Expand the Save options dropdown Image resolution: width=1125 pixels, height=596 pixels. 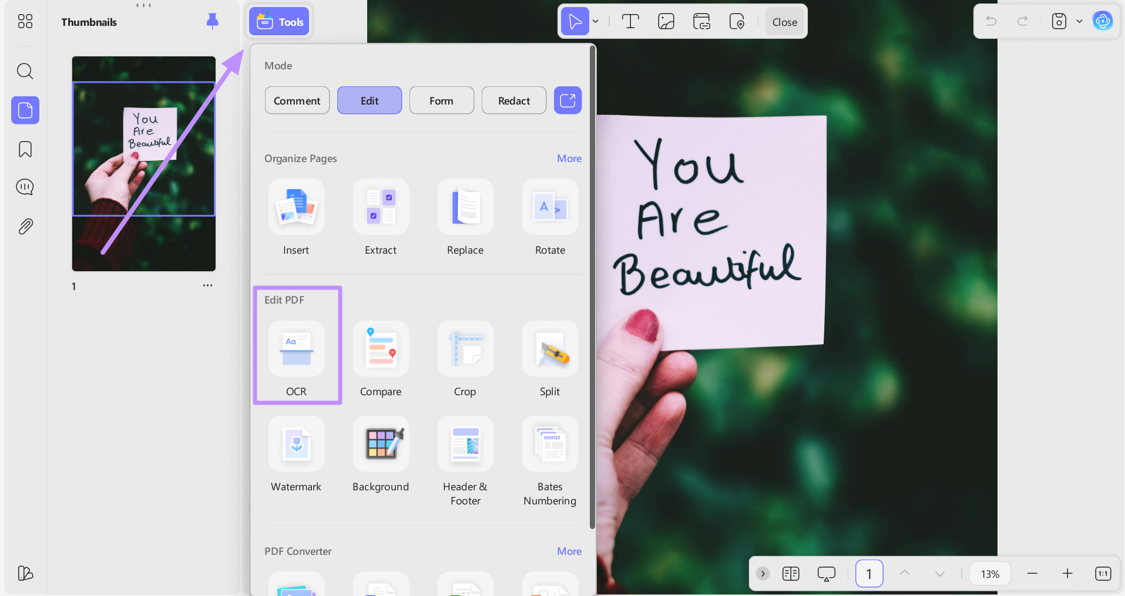coord(1079,21)
